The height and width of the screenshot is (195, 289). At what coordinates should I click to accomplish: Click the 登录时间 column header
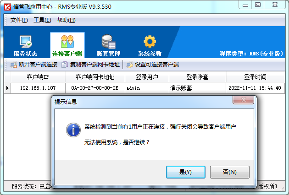coord(255,77)
